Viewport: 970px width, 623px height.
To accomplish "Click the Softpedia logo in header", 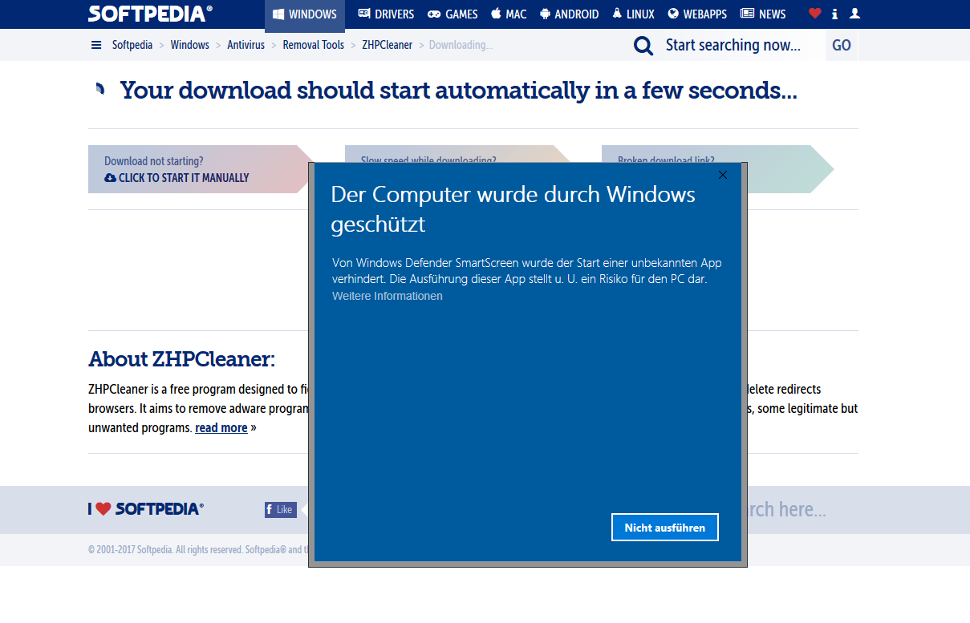I will 150,14.
